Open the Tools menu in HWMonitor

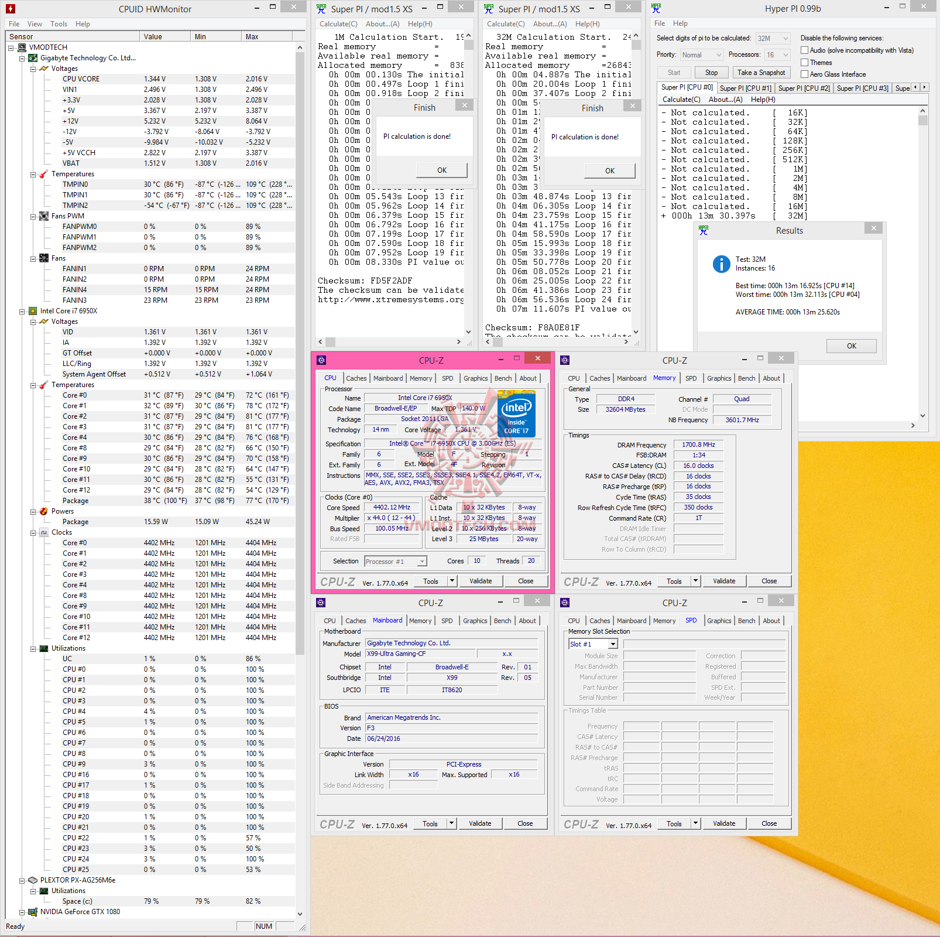59,24
